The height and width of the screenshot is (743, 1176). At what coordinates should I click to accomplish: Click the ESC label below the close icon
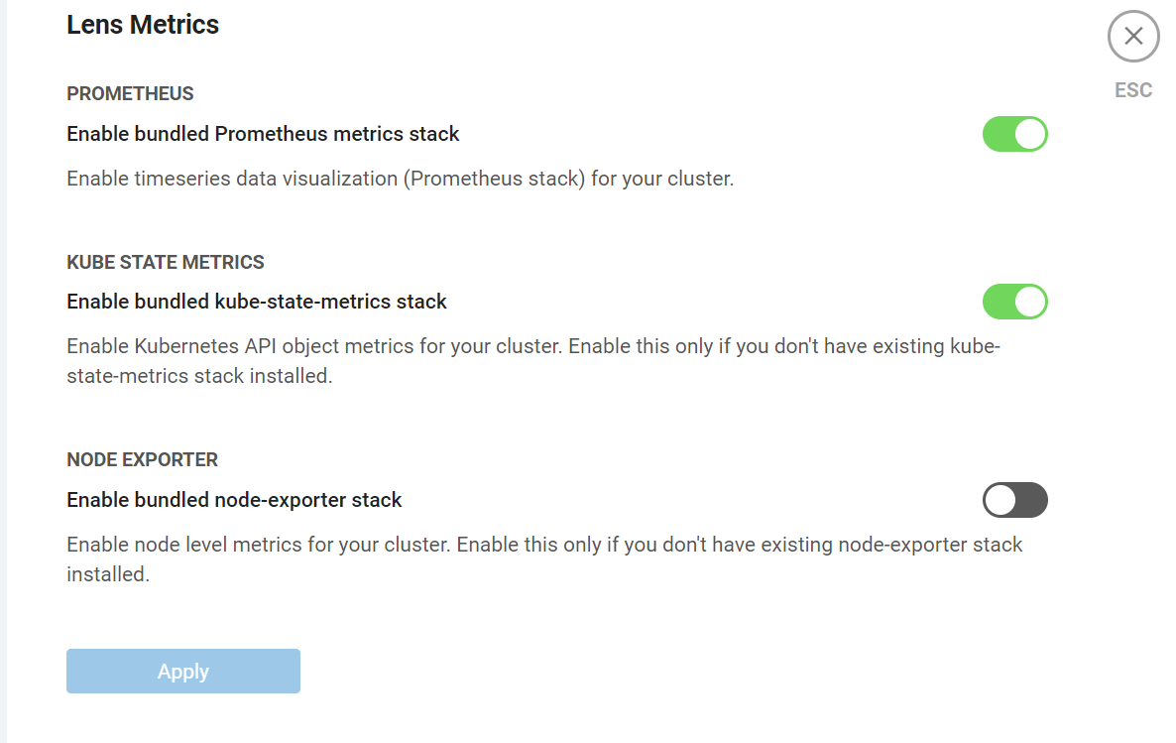pos(1132,89)
